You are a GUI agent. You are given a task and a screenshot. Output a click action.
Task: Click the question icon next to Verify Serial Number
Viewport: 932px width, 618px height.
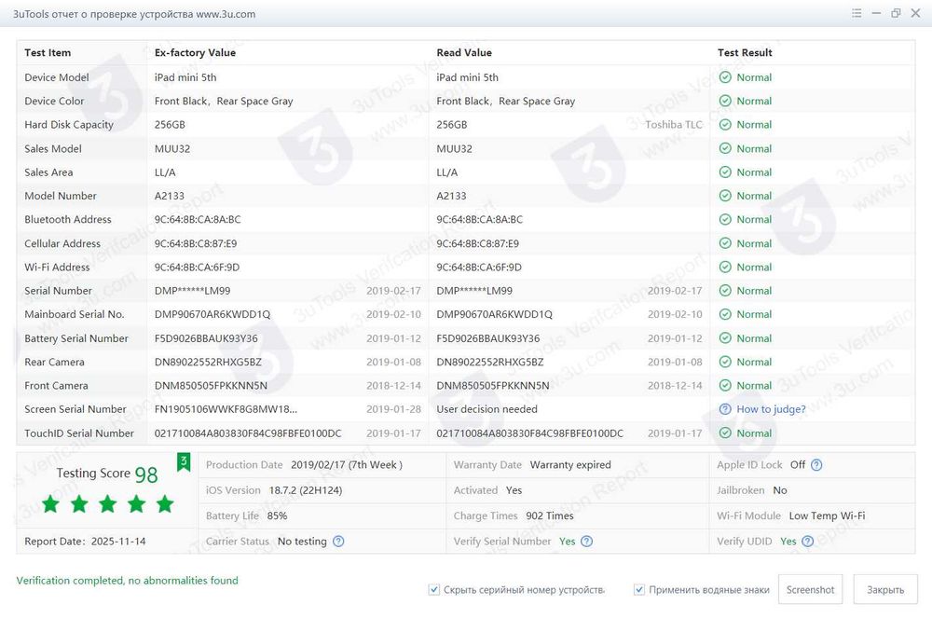pyautogui.click(x=586, y=542)
